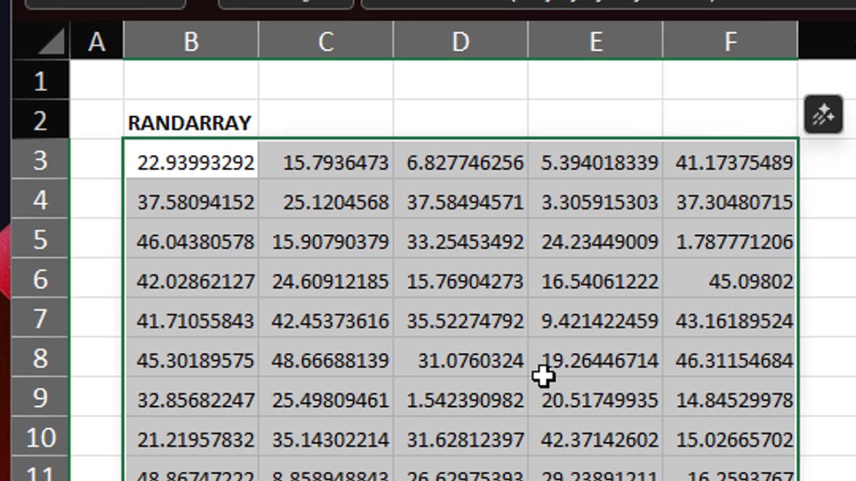
Task: Click cell containing 1.787771206
Action: [x=730, y=238]
